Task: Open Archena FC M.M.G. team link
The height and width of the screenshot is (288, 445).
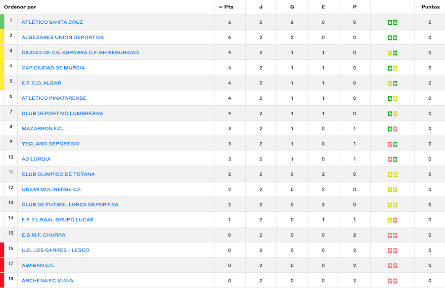Action: pyautogui.click(x=48, y=281)
